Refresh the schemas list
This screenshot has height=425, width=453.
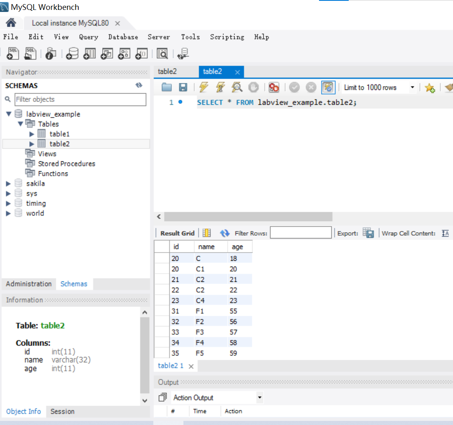click(139, 85)
